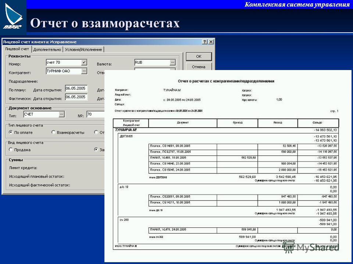Viewport: 353px width, 264px height.
Task: Click the "Лимит кредита:" label
Action: click(x=23, y=168)
